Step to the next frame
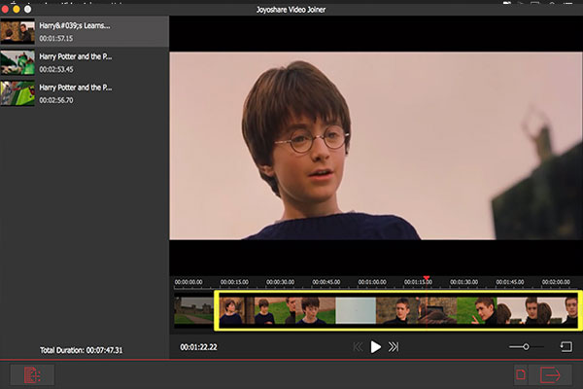 (394, 347)
